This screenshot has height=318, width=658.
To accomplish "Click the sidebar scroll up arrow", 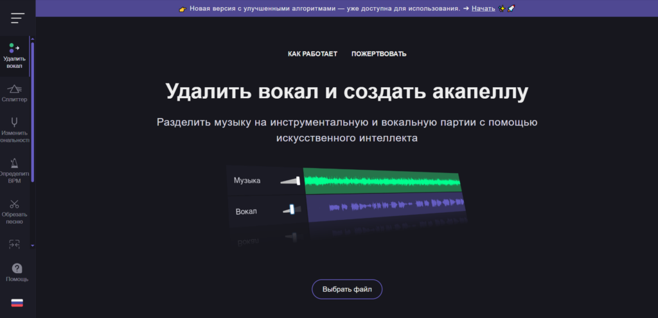I will coord(33,39).
